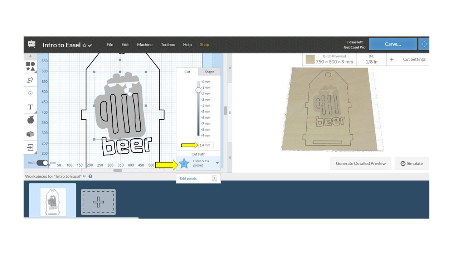Open the File menu
The height and width of the screenshot is (258, 458).
pyautogui.click(x=110, y=45)
